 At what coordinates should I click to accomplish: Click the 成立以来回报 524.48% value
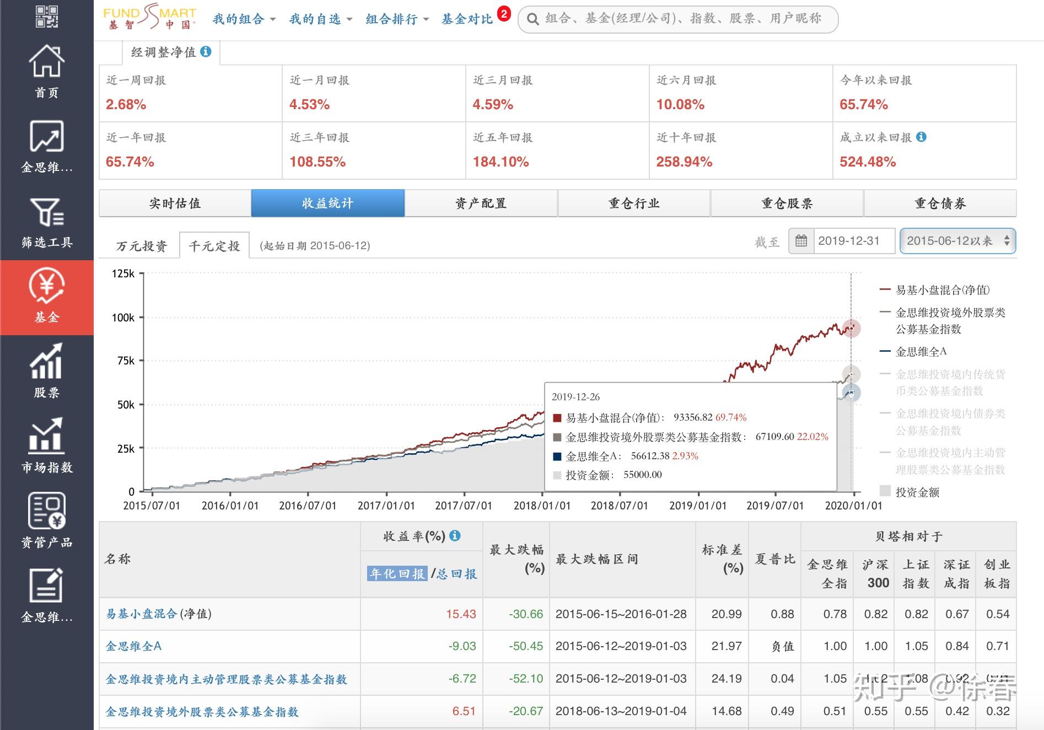click(x=868, y=162)
